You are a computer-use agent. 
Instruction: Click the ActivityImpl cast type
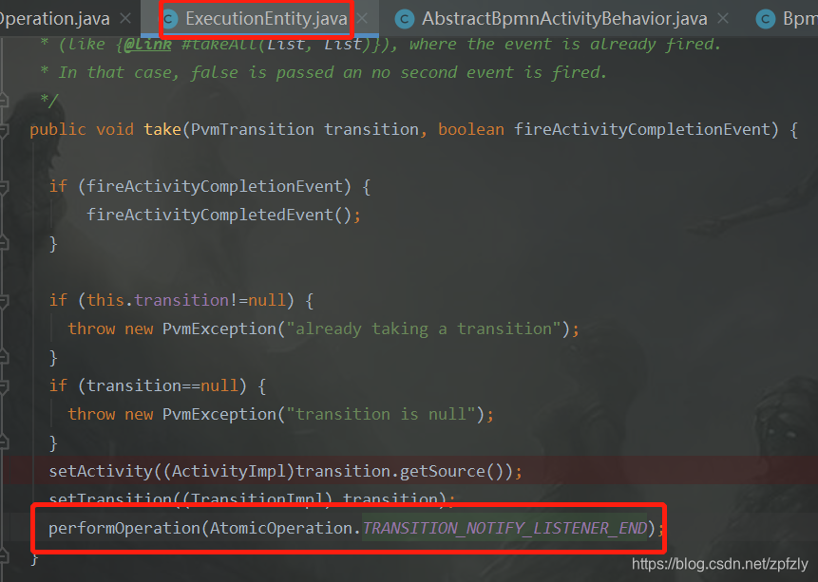(229, 472)
